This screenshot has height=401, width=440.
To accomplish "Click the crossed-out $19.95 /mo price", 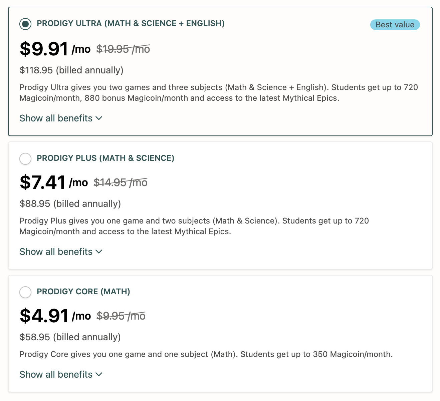I will (123, 49).
